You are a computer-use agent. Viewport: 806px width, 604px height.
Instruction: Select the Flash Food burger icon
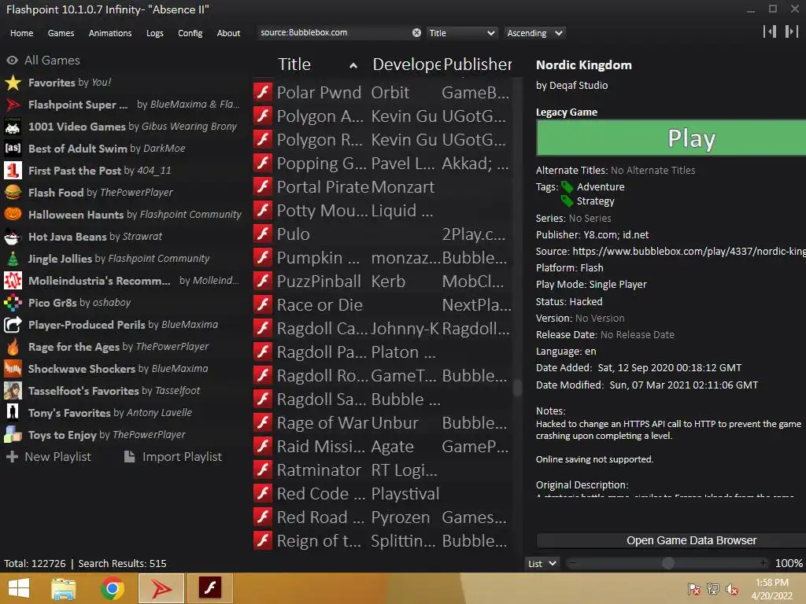[13, 193]
